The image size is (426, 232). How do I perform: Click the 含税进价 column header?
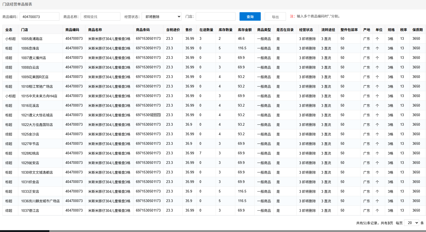click(173, 30)
